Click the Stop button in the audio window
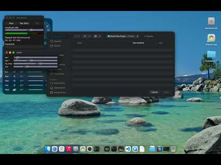This screenshot has width=221, height=165. click(x=11, y=23)
